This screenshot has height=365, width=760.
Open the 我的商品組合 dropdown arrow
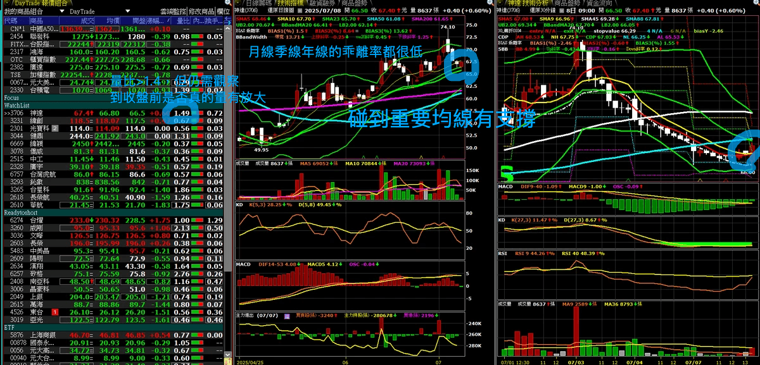(x=61, y=12)
